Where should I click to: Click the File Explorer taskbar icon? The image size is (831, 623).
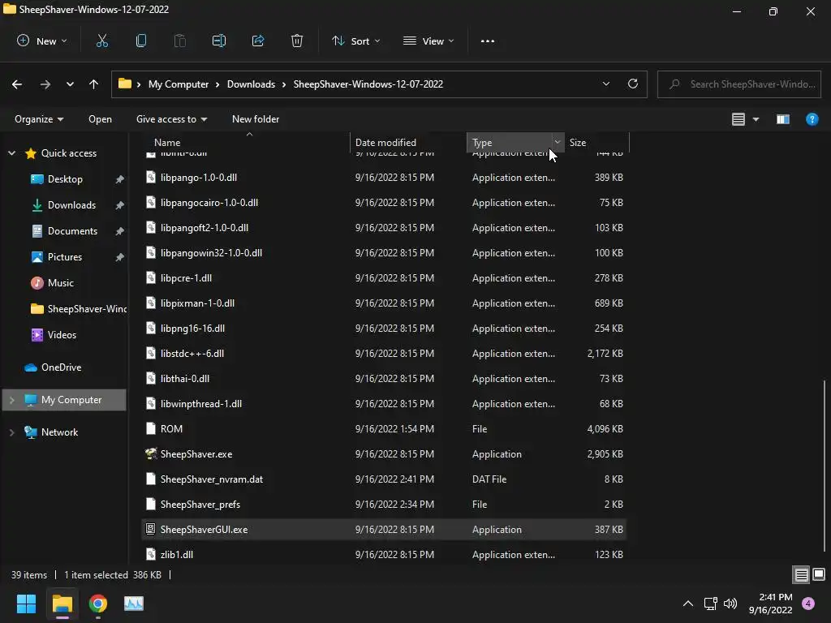(x=62, y=604)
